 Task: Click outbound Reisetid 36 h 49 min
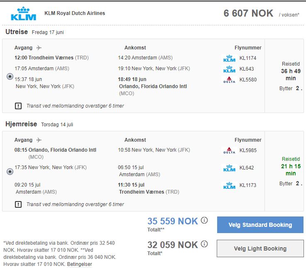[291, 71]
